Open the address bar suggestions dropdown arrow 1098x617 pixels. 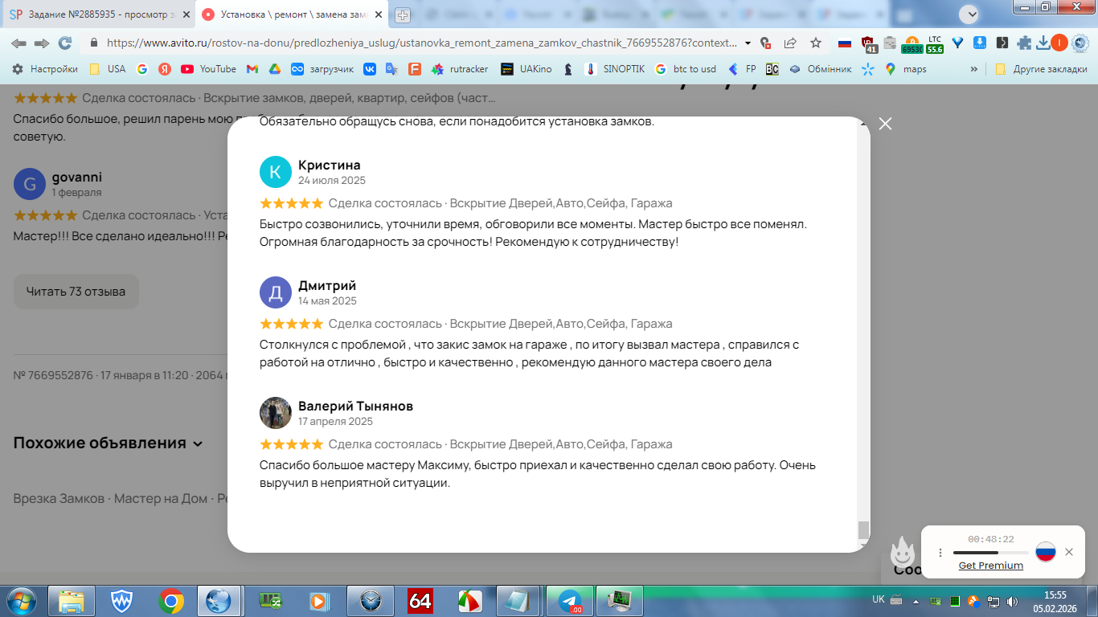pyautogui.click(x=748, y=43)
